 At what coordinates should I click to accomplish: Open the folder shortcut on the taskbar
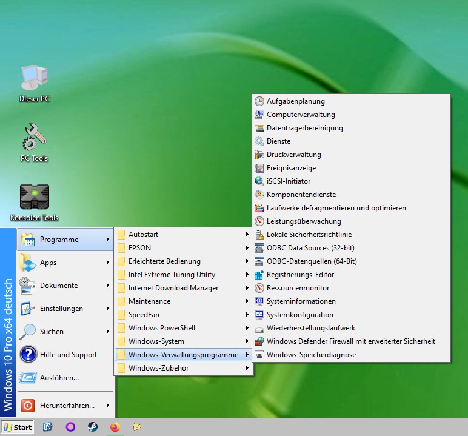tap(137, 427)
